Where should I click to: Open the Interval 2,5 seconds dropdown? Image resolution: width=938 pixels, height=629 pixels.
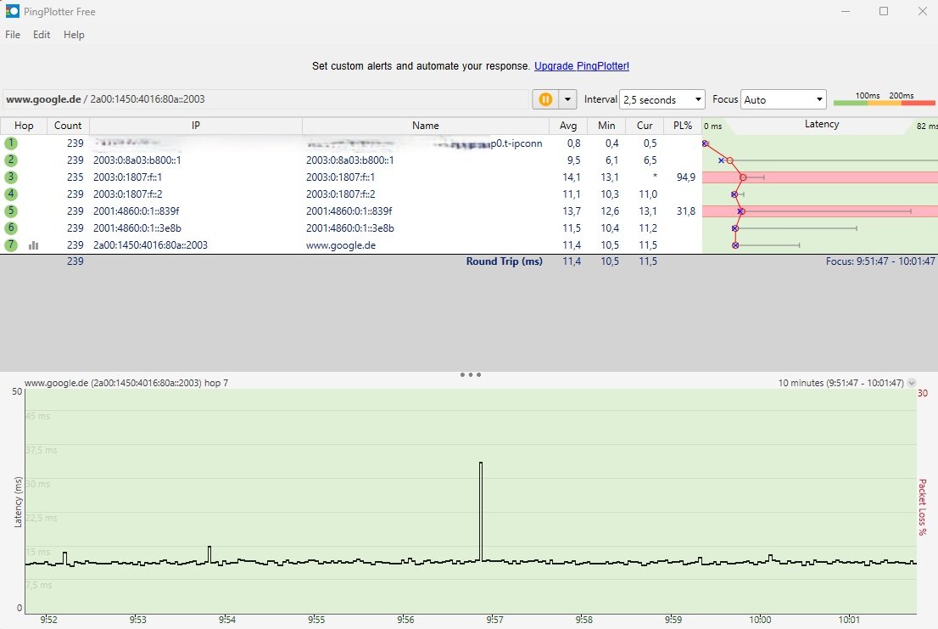click(662, 99)
